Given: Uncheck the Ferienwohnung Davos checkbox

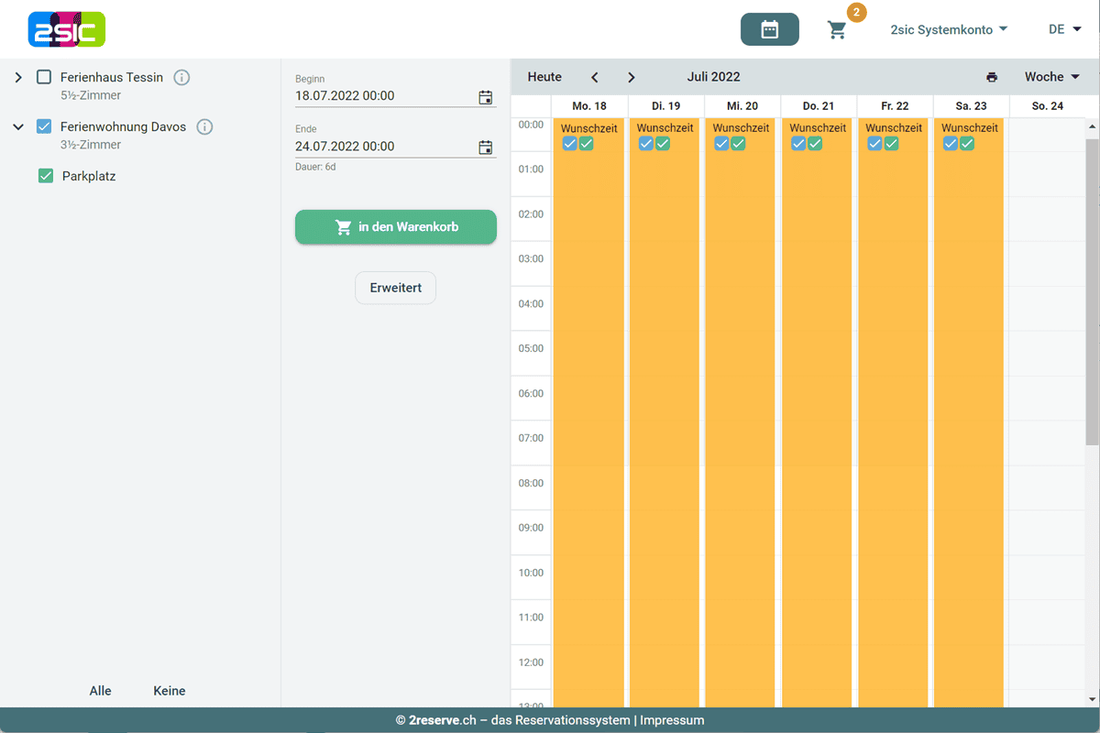Looking at the screenshot, I should (x=44, y=127).
